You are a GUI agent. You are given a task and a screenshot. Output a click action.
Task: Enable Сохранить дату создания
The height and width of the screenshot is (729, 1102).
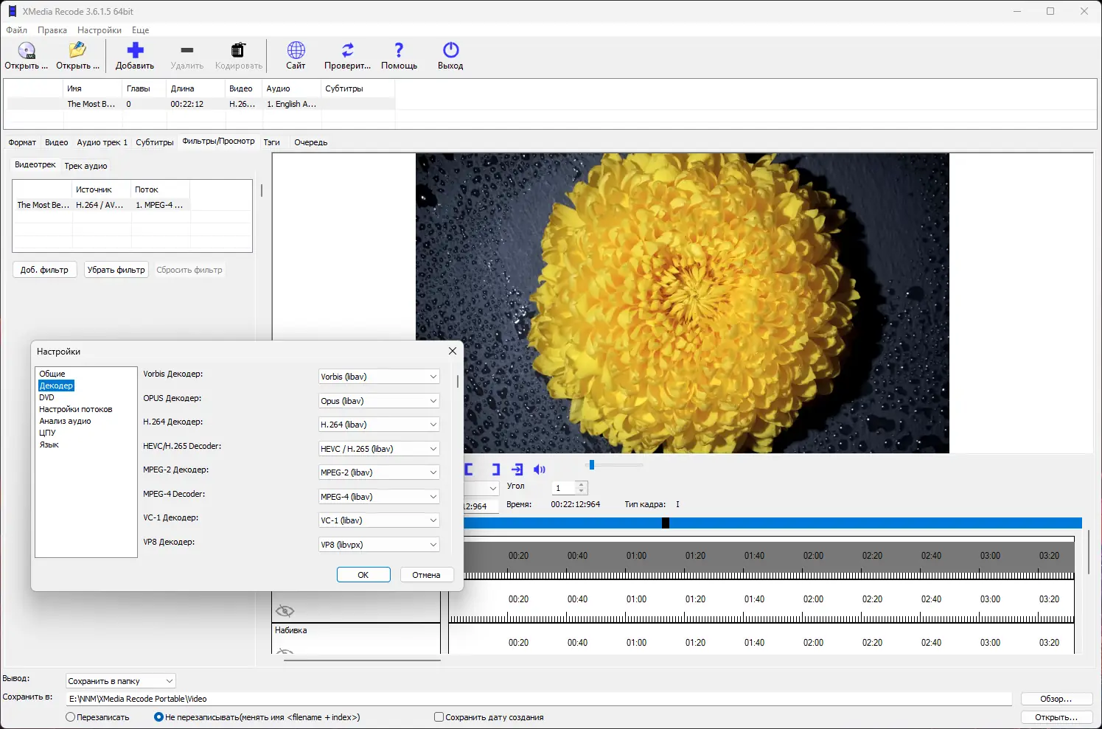click(x=439, y=716)
